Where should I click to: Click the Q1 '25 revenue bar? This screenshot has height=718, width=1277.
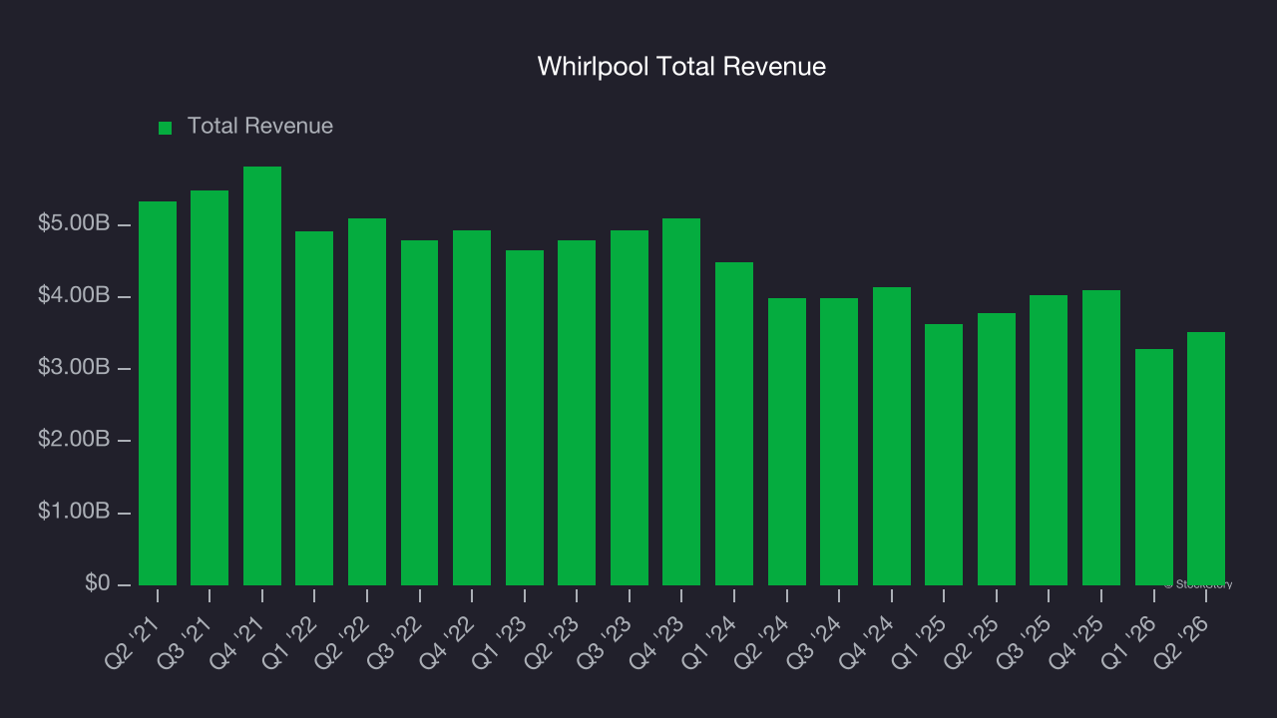944,455
